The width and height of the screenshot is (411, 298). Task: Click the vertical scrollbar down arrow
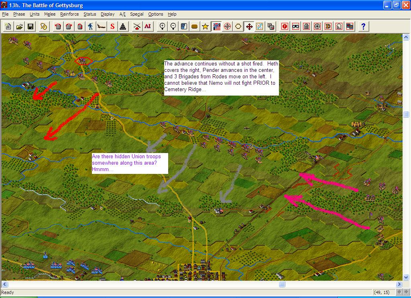coord(406,277)
